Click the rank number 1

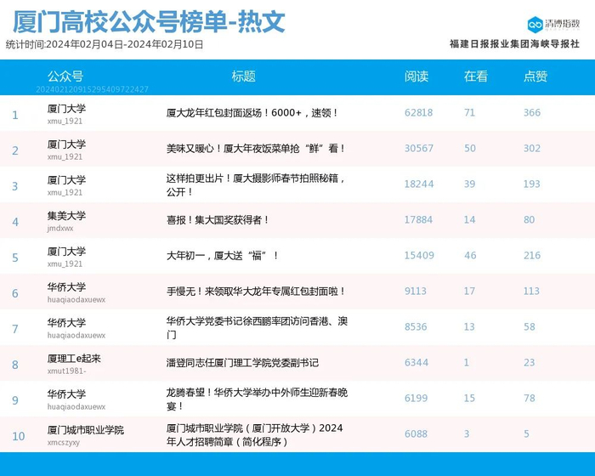(15, 115)
